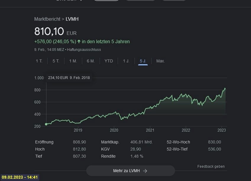
Task: Click the Feedback geben link
Action: pyautogui.click(x=211, y=167)
